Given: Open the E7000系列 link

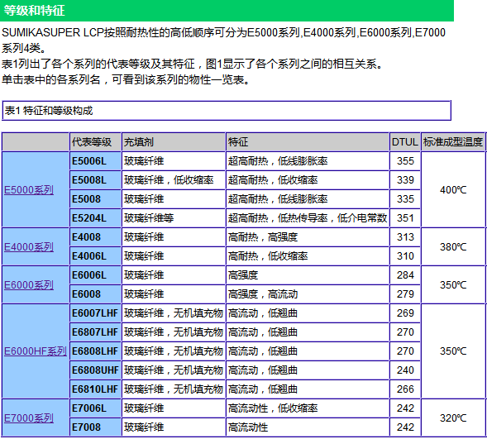Looking at the screenshot, I should pyautogui.click(x=29, y=418).
